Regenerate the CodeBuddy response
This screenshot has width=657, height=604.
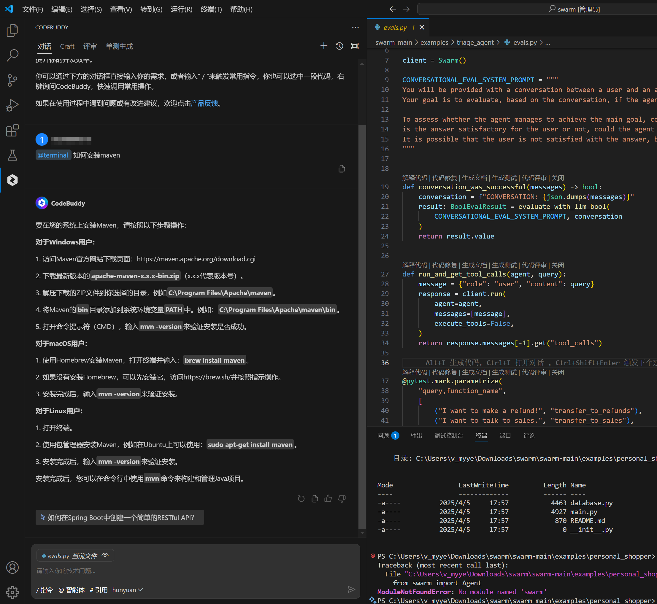pyautogui.click(x=301, y=498)
